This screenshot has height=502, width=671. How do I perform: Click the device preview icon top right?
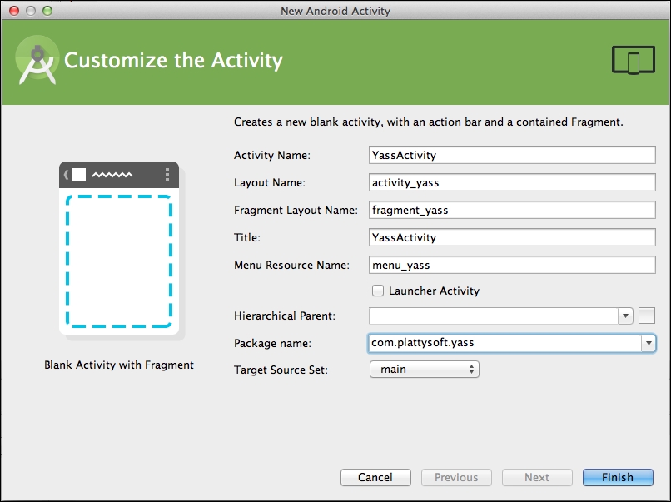coord(632,59)
